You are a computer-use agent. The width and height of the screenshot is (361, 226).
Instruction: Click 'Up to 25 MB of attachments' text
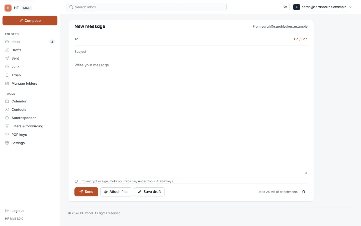pos(278,192)
